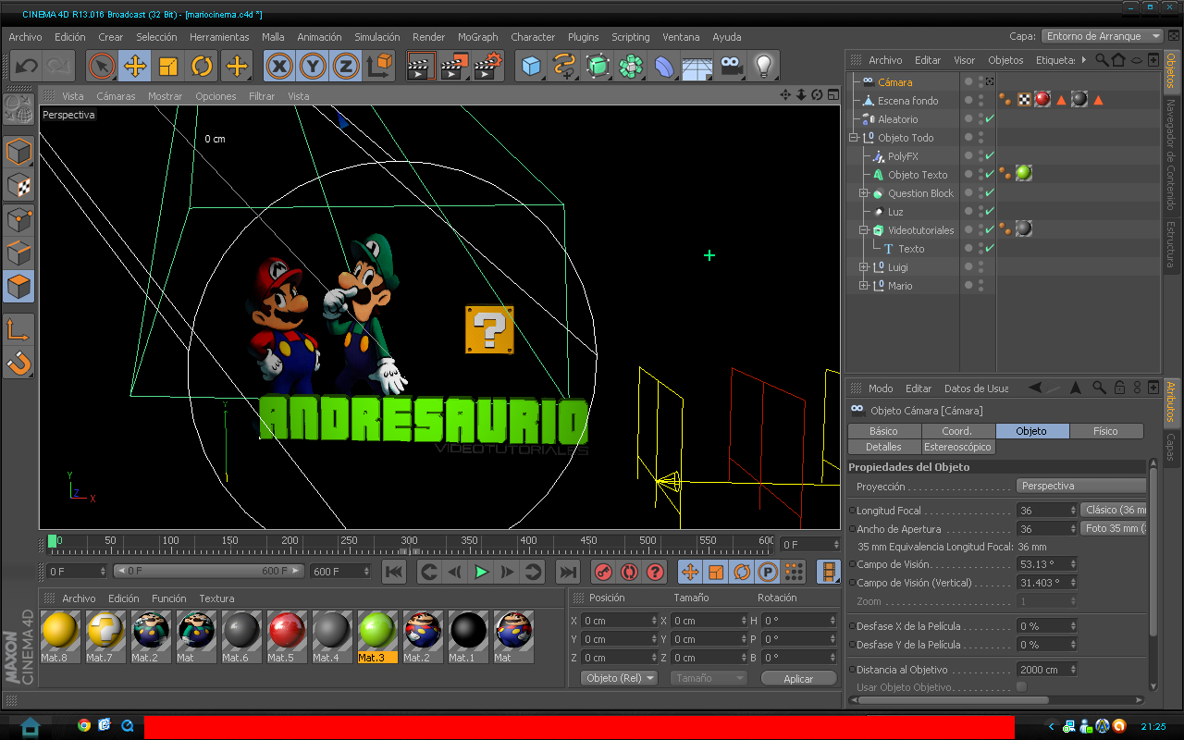Switch to the Estereoscópico tab

pos(958,447)
